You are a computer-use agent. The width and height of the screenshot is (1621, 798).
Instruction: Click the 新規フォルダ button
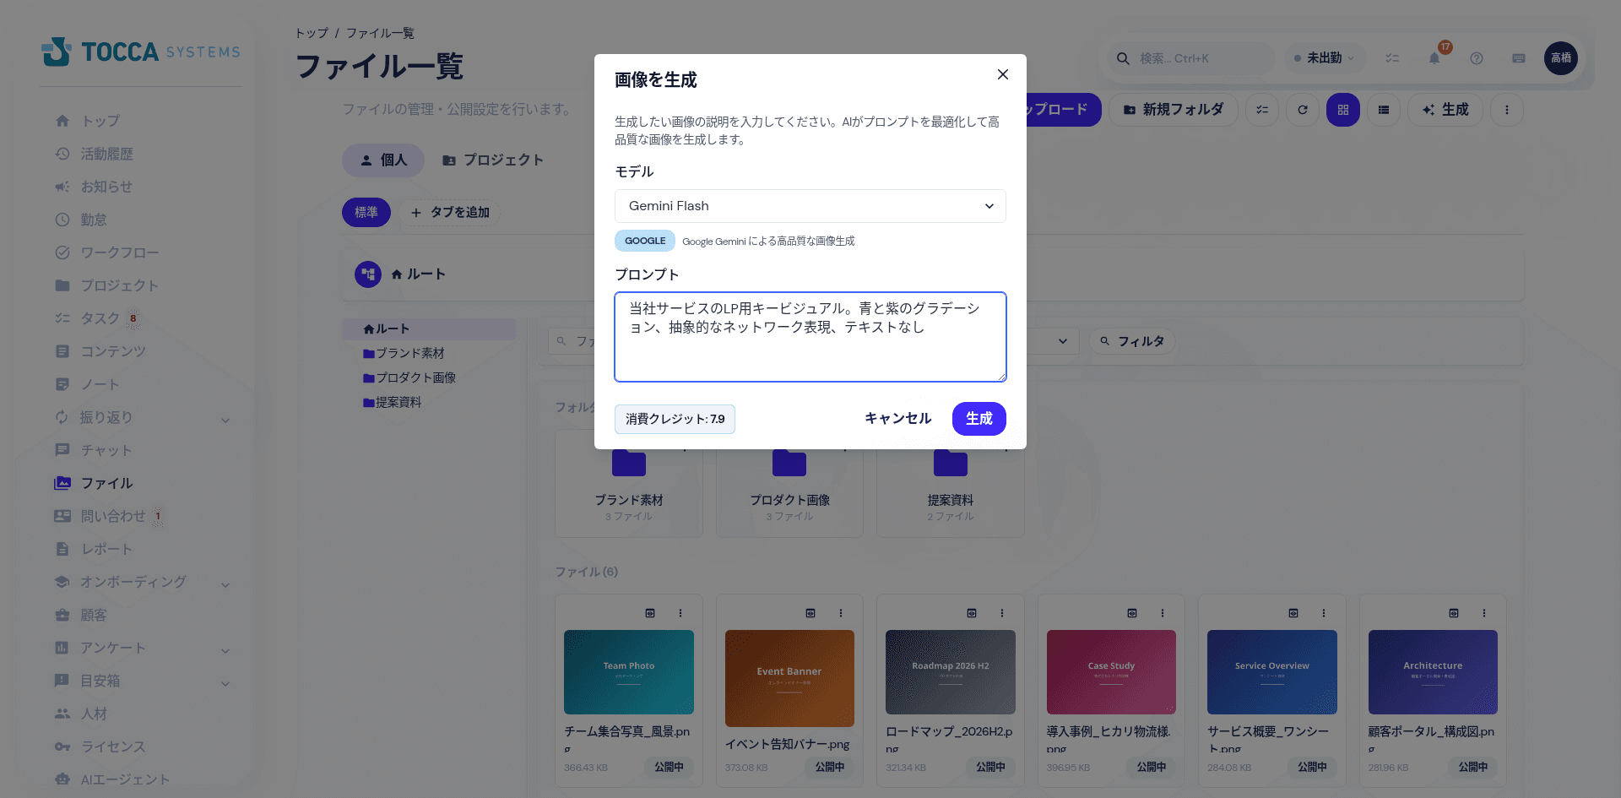(x=1173, y=110)
